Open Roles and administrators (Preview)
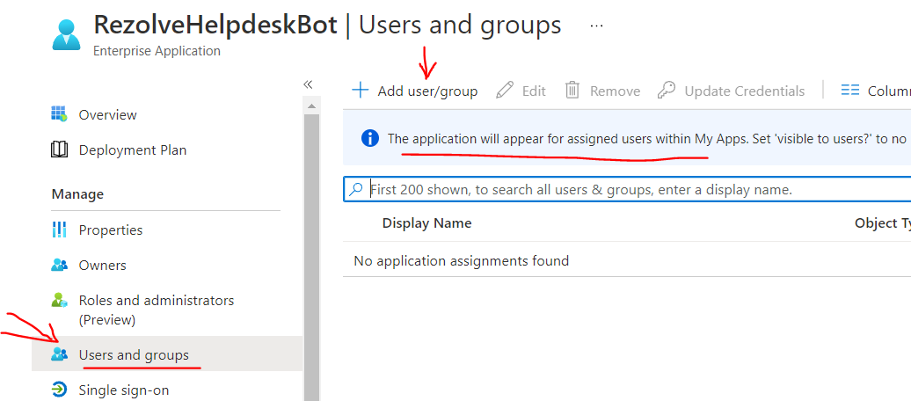 click(x=157, y=310)
